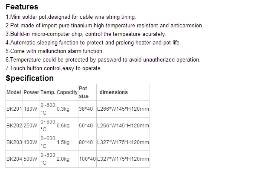Click the Specification heading
This screenshot has height=174, width=274.
click(x=29, y=78)
